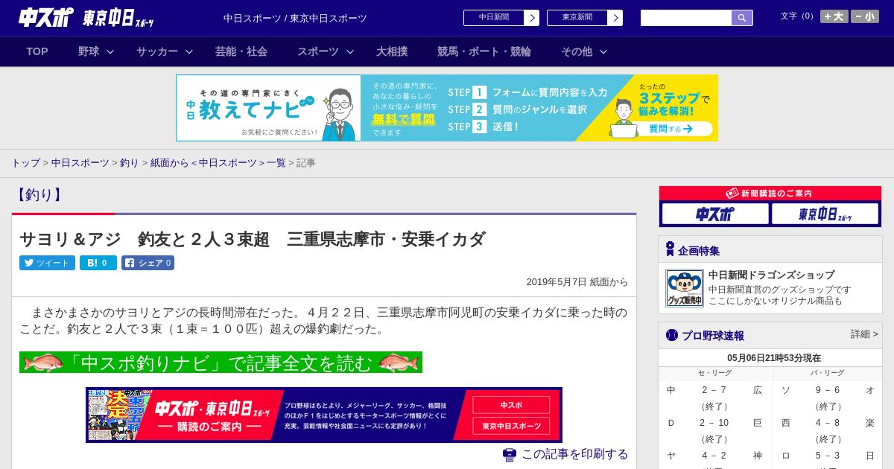This screenshot has width=894, height=469.
Task: Decrease text size with －小 button
Action: tap(865, 16)
